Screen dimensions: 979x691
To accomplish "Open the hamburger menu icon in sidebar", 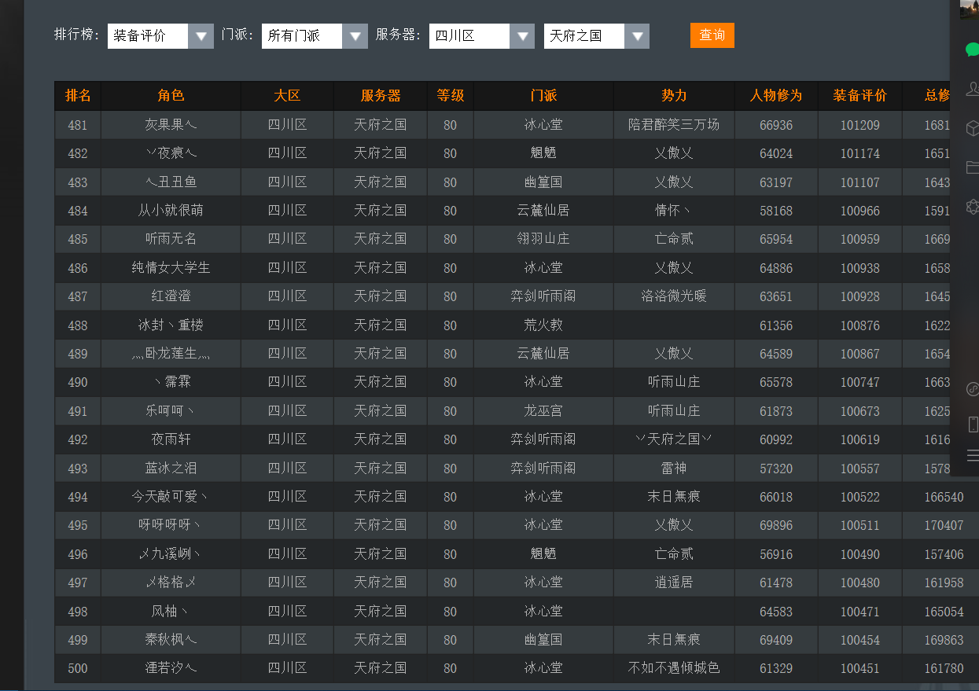I will 973,456.
